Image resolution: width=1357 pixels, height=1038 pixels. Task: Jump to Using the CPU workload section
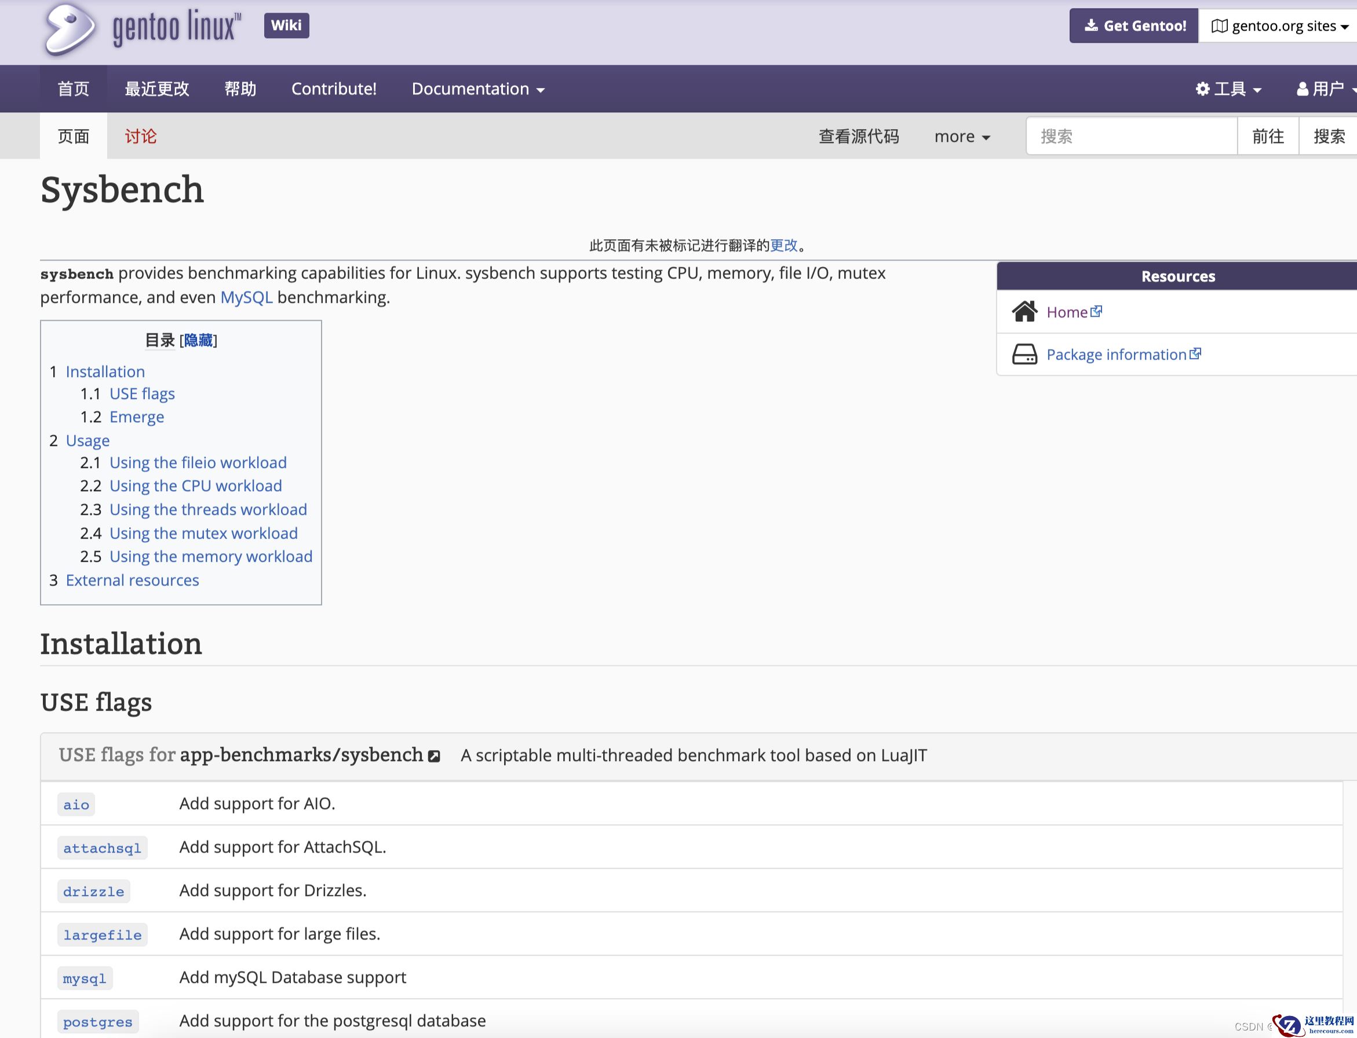point(195,486)
